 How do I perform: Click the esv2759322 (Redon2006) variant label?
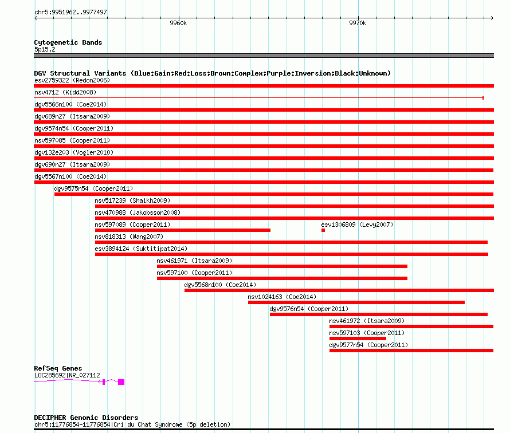[x=72, y=80]
